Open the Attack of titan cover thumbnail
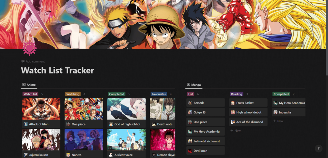Image resolution: width=328 pixels, height=158 pixels. pyautogui.click(x=41, y=109)
